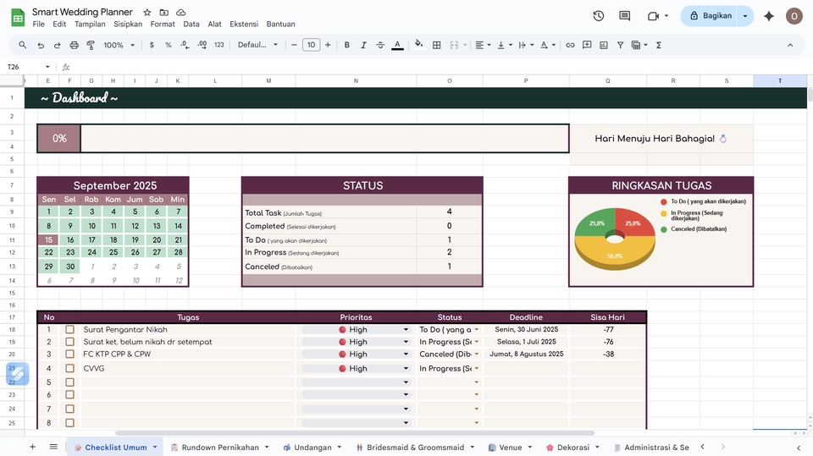Viewport: 813px width, 456px height.
Task: Open Checklist Umum tab options arrow
Action: coord(154,447)
